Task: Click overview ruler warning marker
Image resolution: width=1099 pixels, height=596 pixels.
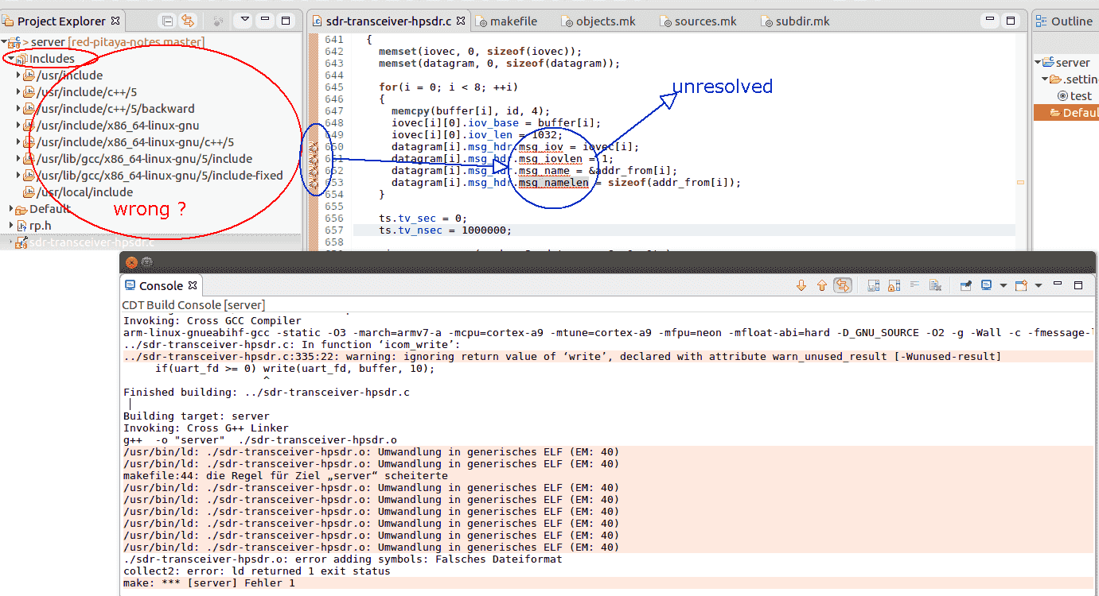Action: [x=1020, y=182]
